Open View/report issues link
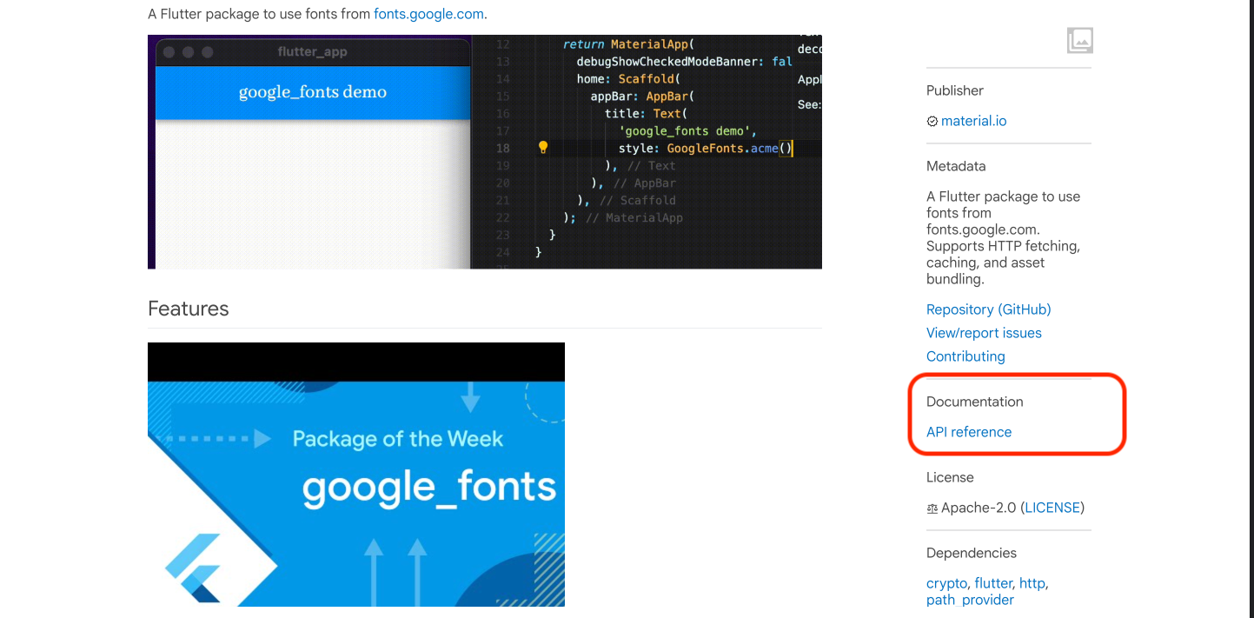Screen dimensions: 1254x618 click(x=984, y=333)
